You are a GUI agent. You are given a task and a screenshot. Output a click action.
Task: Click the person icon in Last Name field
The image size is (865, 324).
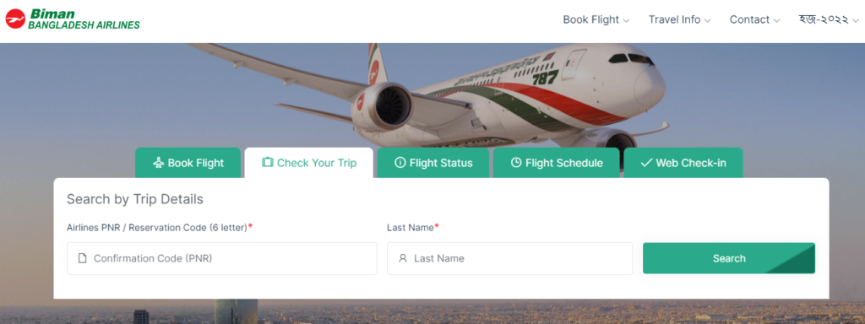(x=403, y=258)
